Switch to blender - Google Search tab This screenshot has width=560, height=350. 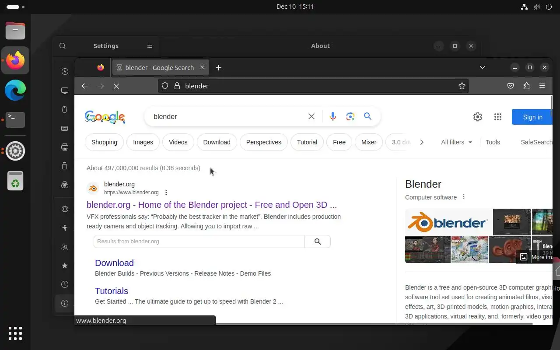159,67
